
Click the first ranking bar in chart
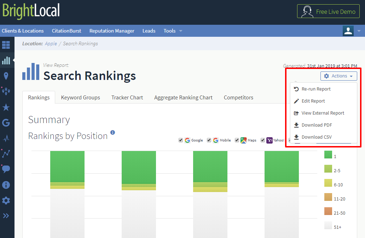coord(67,194)
